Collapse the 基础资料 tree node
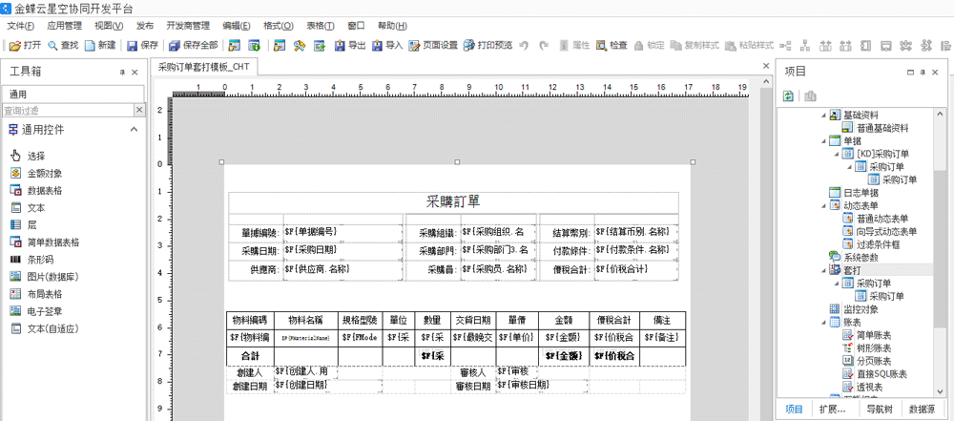This screenshot has width=954, height=421. 824,116
